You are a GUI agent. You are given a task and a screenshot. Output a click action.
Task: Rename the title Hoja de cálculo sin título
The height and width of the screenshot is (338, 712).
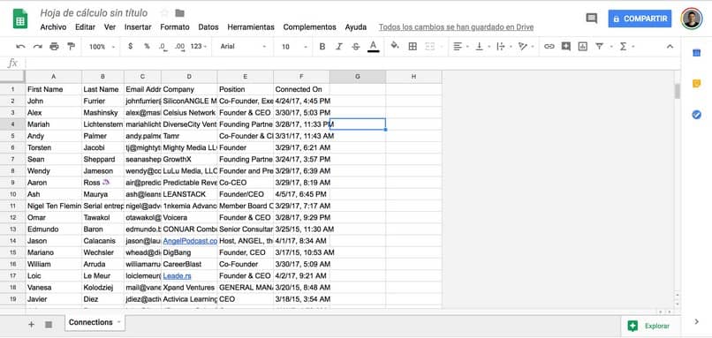point(94,13)
